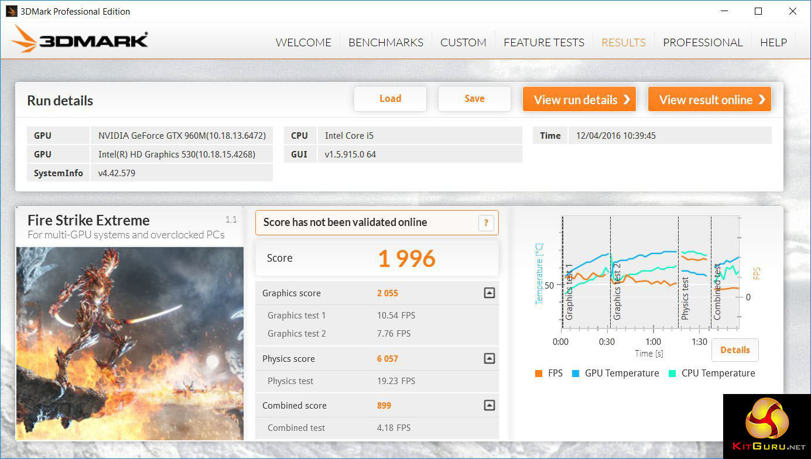
Task: Open the PROFESSIONAL tab
Action: tap(703, 43)
